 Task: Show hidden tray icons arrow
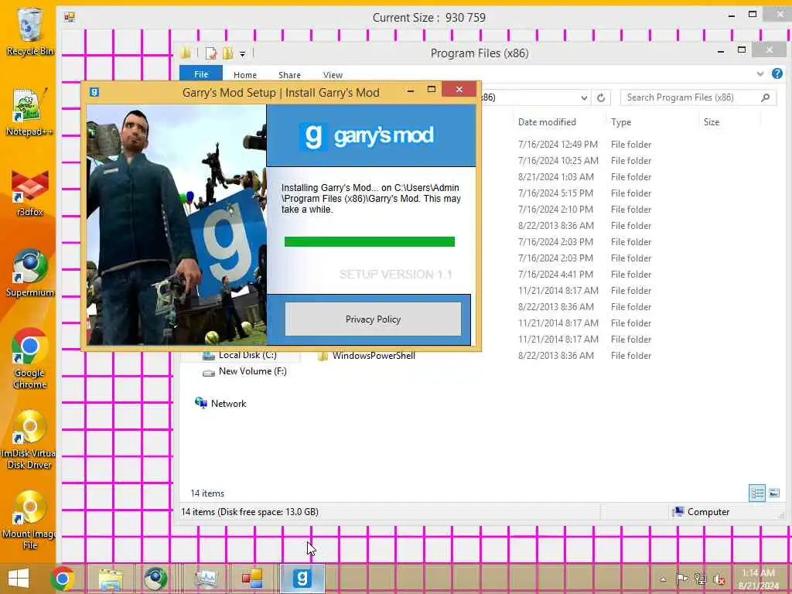pos(663,579)
